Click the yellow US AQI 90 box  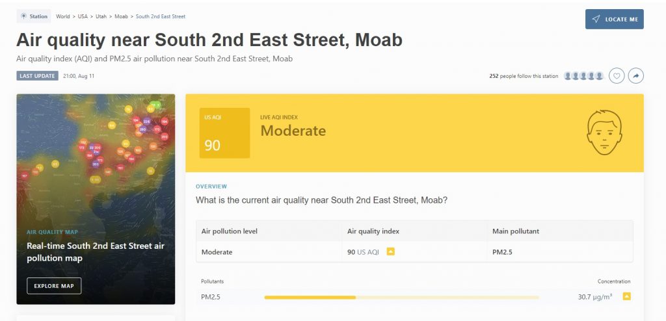click(x=224, y=133)
